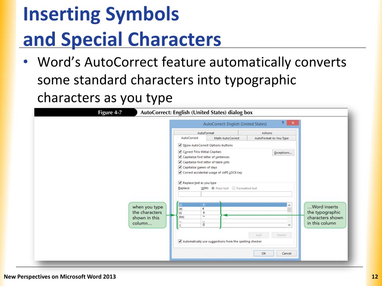The image size is (382, 286).
Task: Select the :( sad face list row
Action: click(x=233, y=225)
